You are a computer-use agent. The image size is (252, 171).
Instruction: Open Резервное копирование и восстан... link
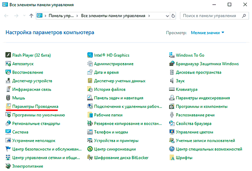tap(128, 124)
